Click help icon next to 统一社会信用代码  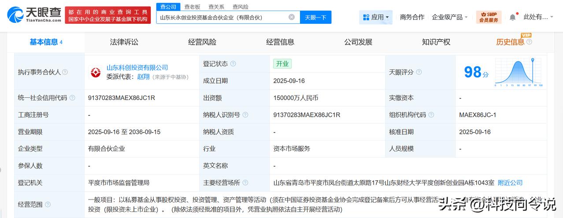click(72, 98)
